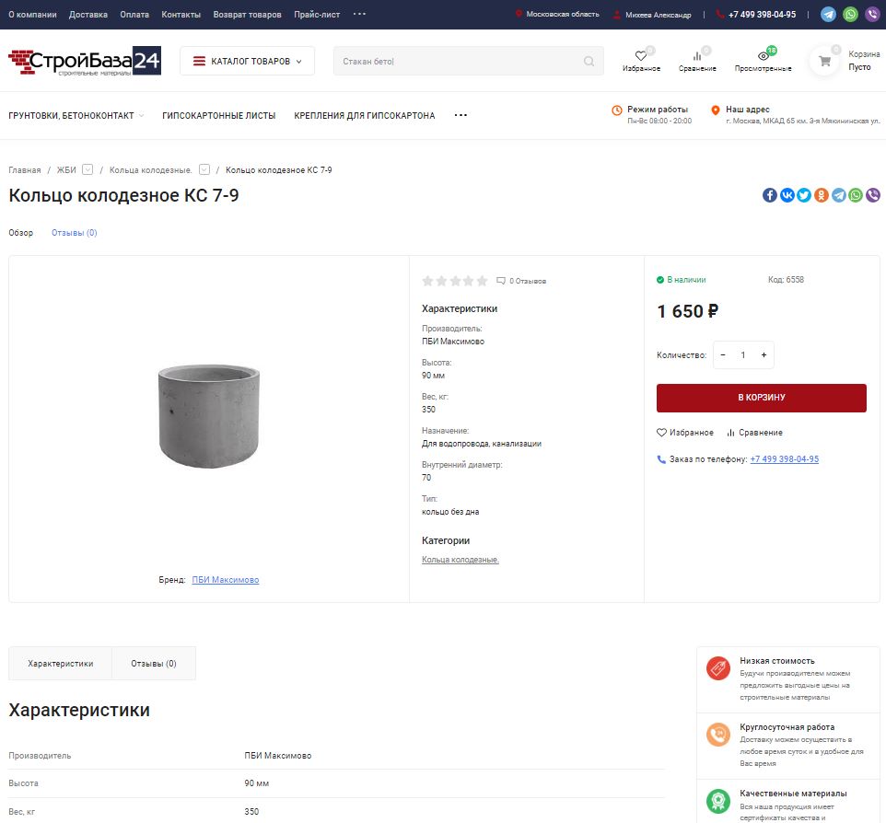Select the lower Характеристики tab
The image size is (886, 823).
[61, 663]
